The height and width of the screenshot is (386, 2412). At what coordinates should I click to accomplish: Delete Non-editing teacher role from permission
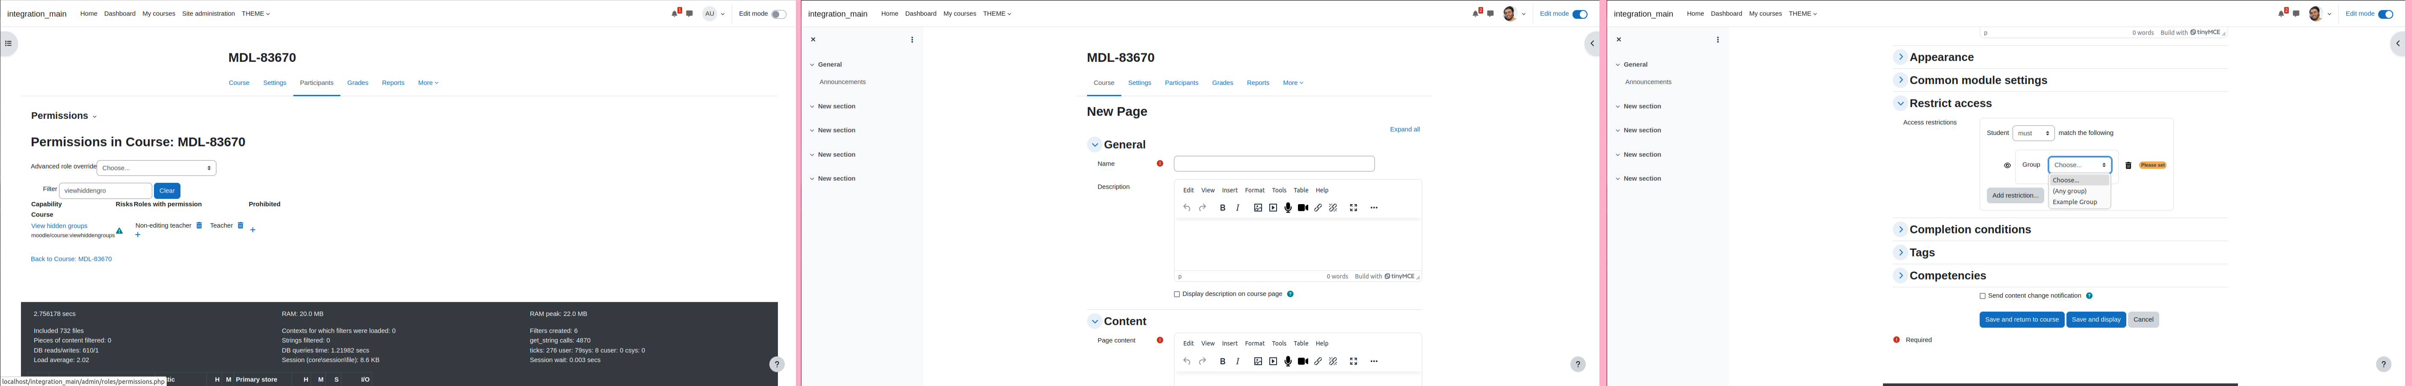pyautogui.click(x=198, y=225)
